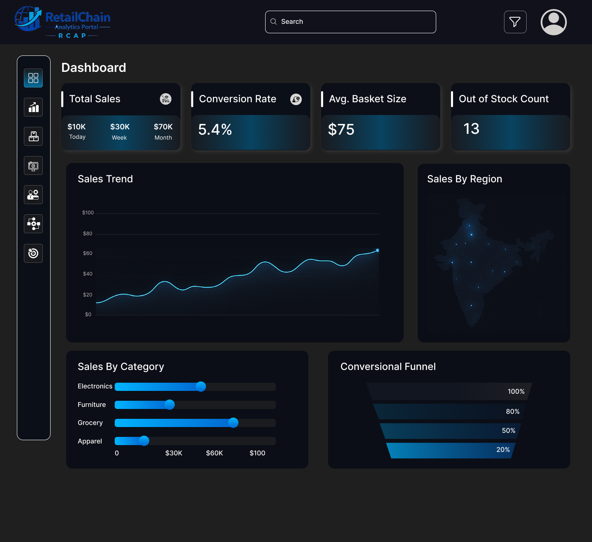
Task: Click the RetailChain logo
Action: [x=62, y=22]
